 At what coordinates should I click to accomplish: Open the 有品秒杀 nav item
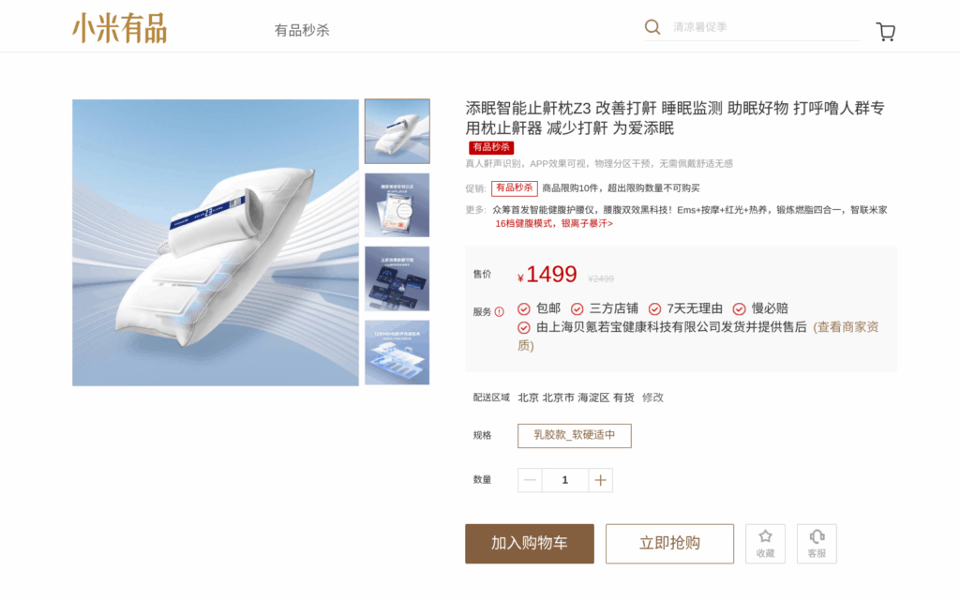302,31
